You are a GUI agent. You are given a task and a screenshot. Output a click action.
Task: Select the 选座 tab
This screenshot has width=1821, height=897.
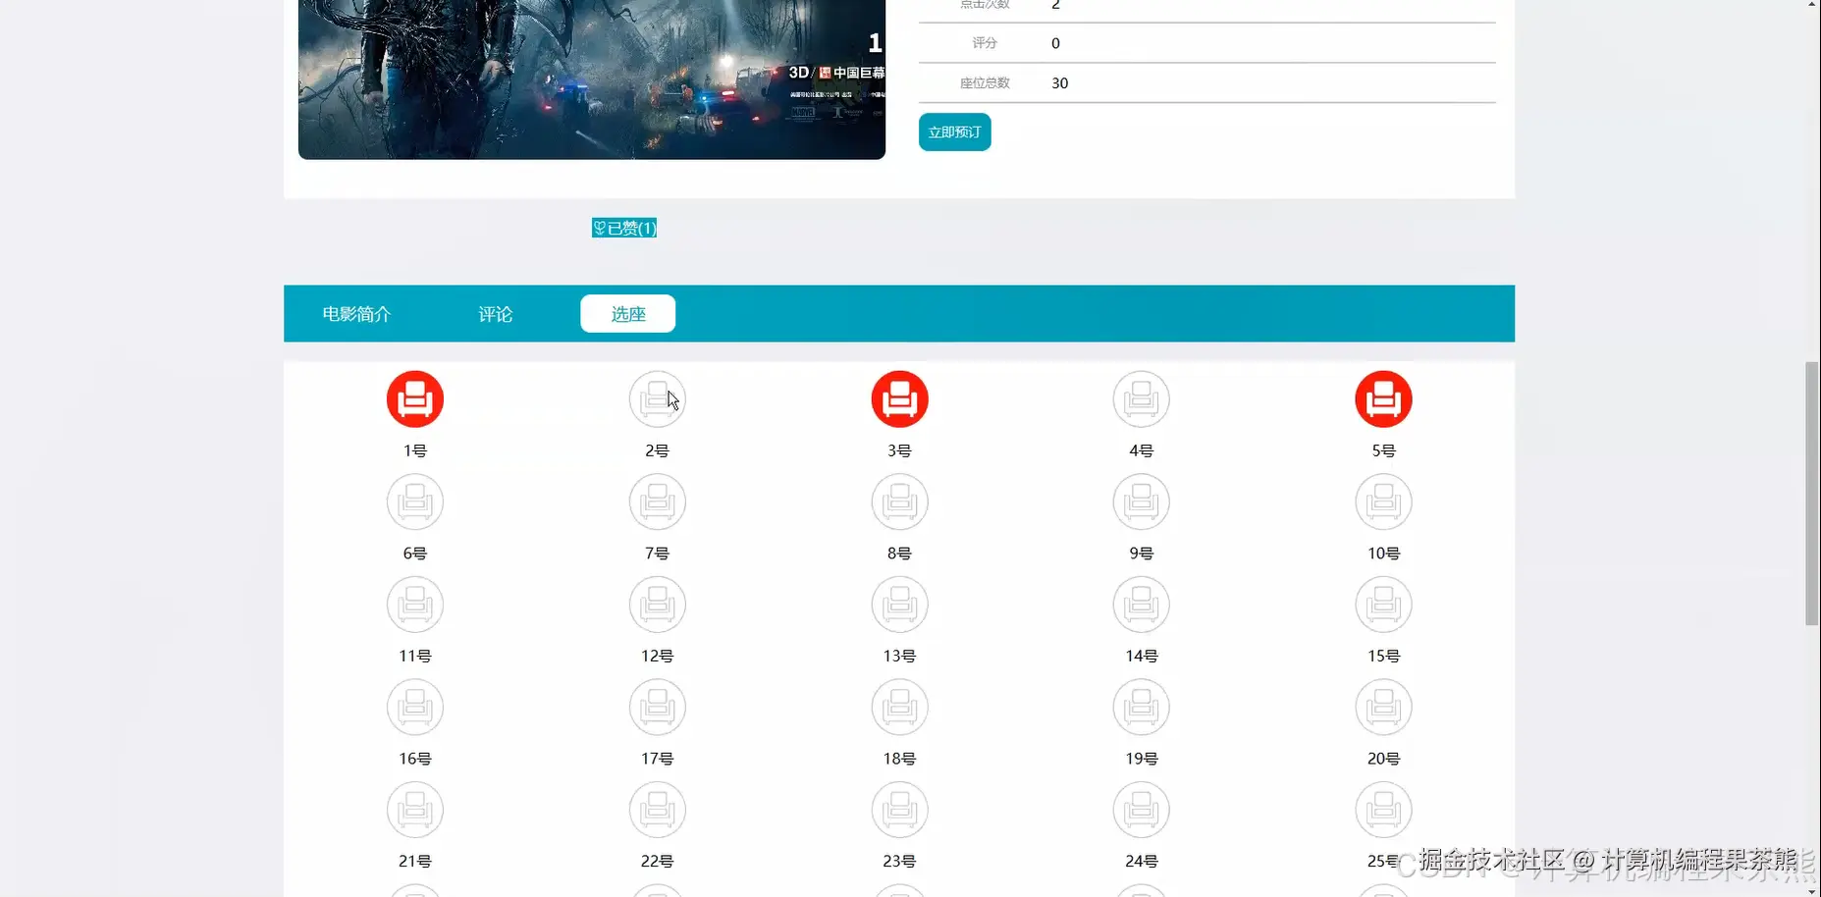click(x=628, y=314)
